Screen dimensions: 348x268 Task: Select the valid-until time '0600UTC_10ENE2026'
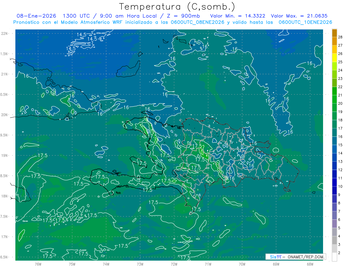(305, 22)
